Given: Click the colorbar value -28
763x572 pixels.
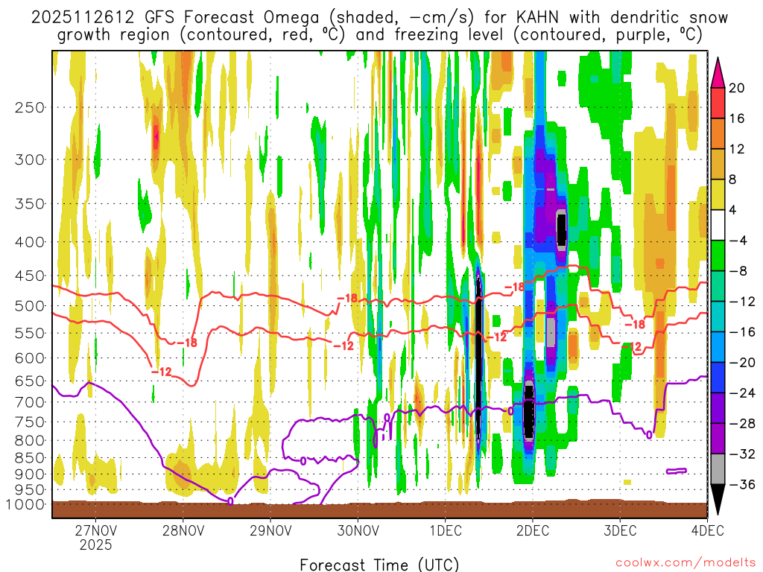Looking at the screenshot, I should click(742, 424).
